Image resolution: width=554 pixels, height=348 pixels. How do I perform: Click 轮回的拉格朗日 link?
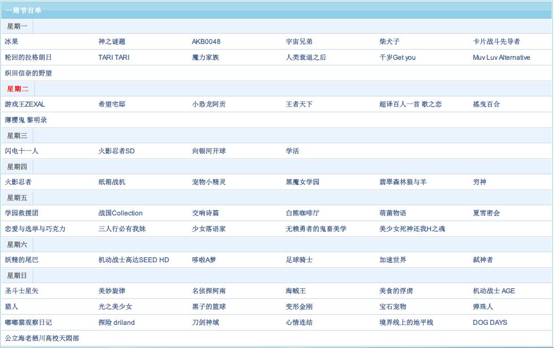(x=28, y=57)
